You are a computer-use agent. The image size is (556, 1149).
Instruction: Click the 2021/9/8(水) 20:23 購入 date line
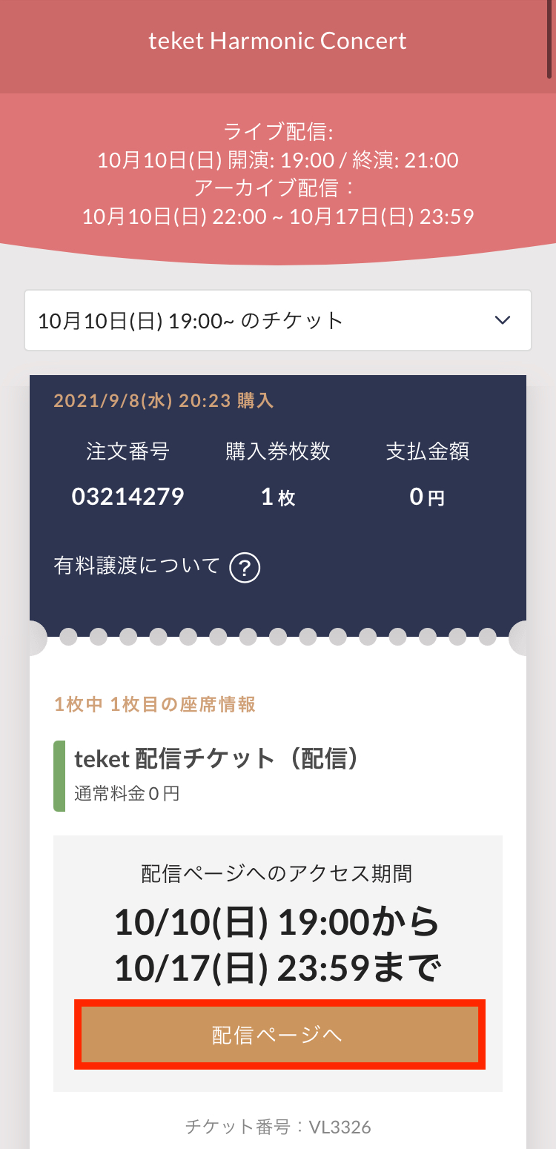point(164,401)
